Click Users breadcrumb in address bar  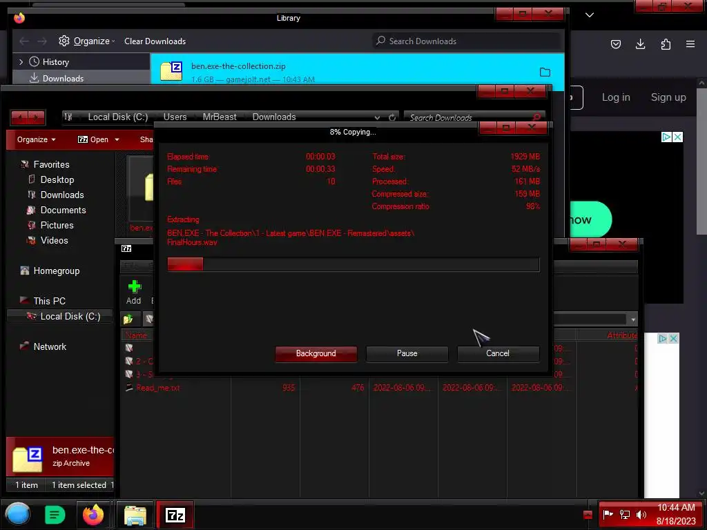click(175, 117)
